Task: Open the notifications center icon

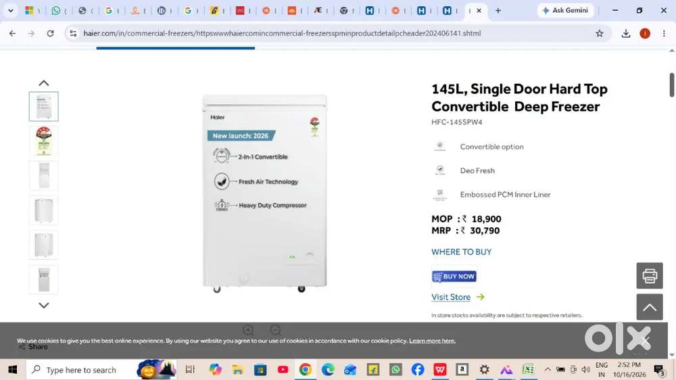Action: tap(658, 370)
